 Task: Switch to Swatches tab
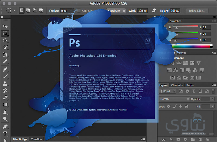176,21
